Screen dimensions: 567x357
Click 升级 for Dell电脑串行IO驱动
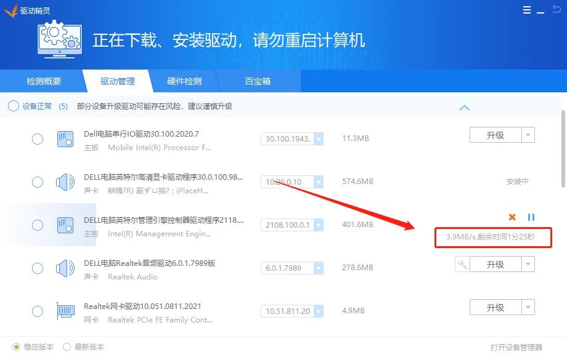[496, 135]
